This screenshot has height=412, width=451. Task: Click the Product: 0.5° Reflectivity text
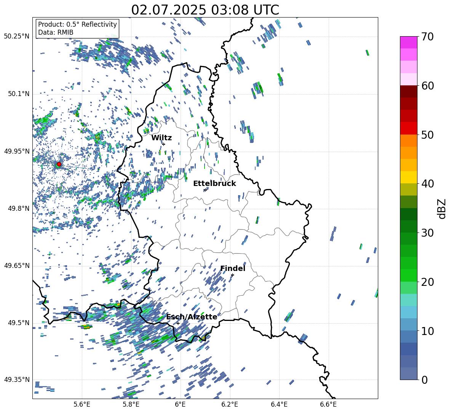(x=77, y=24)
